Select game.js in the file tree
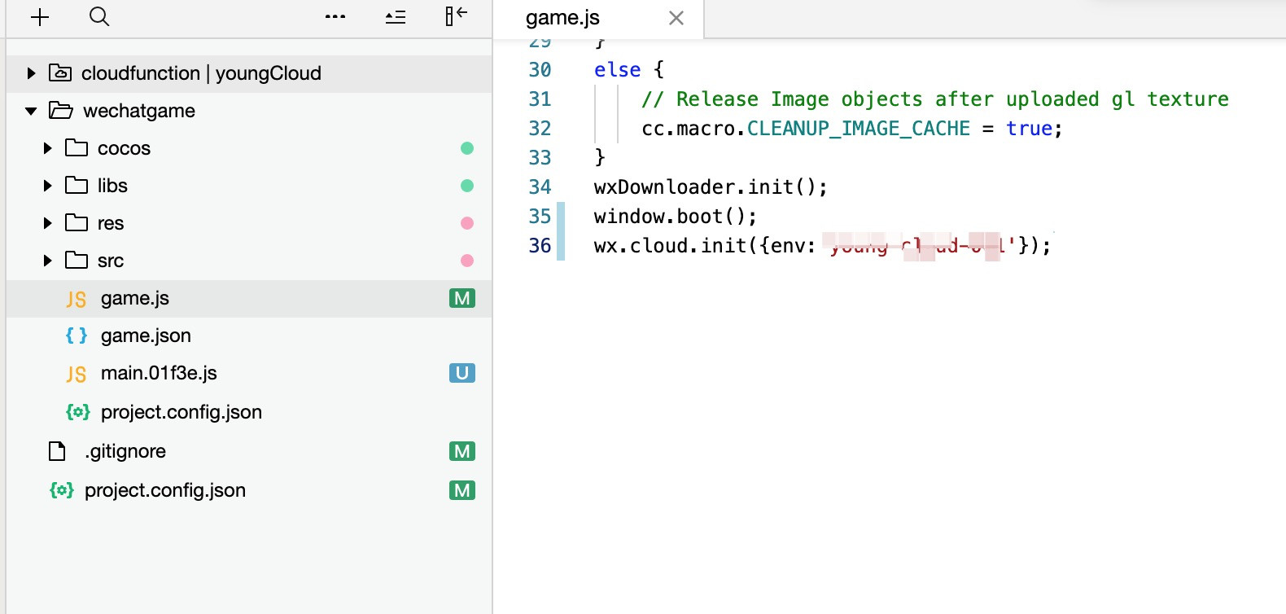 click(134, 298)
